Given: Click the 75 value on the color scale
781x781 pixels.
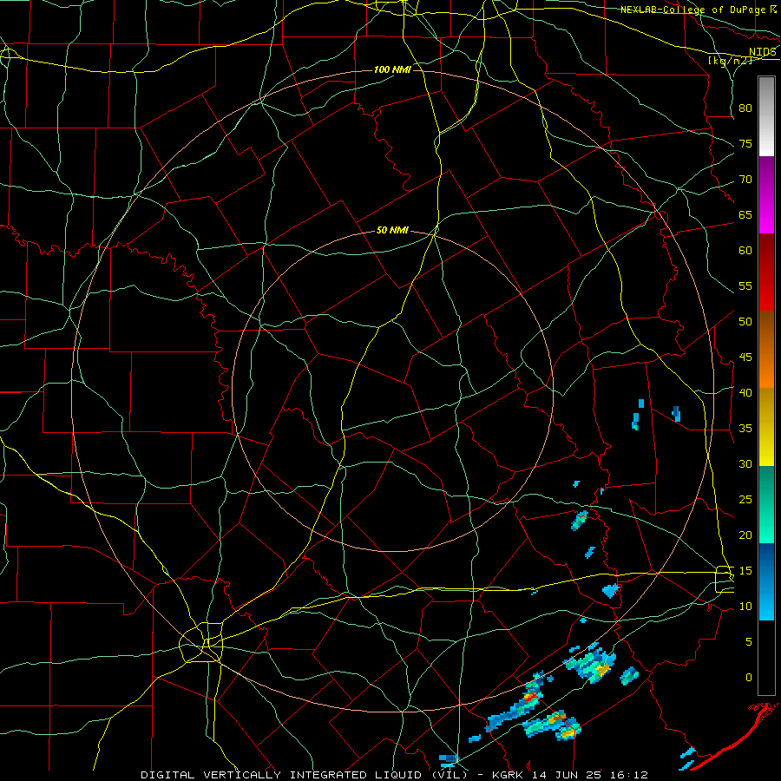Looking at the screenshot, I should pyautogui.click(x=745, y=143).
